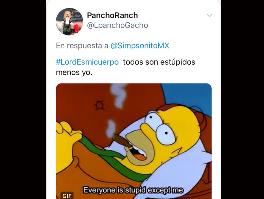Play the Homer Simpson GIF
Image resolution: width=264 pixels, height=199 pixels.
coord(134,141)
